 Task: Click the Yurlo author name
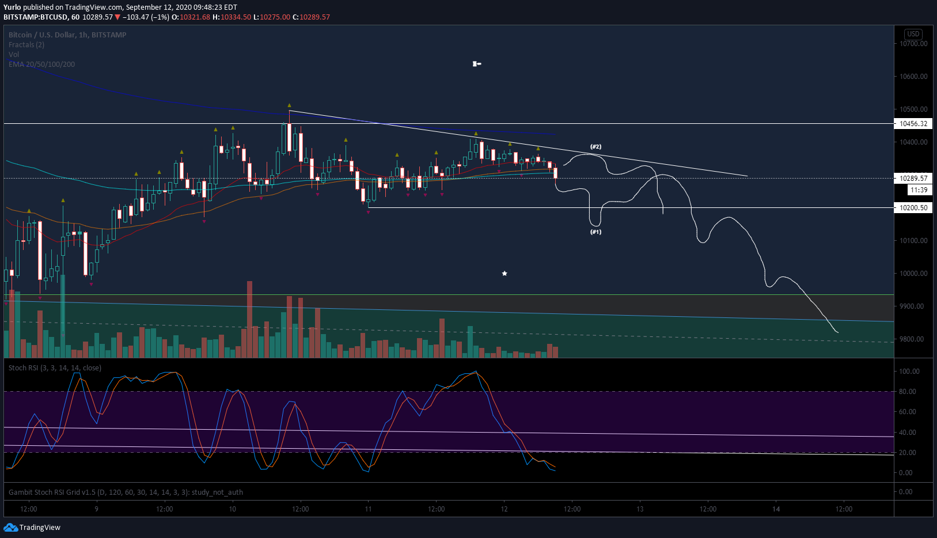[x=12, y=7]
